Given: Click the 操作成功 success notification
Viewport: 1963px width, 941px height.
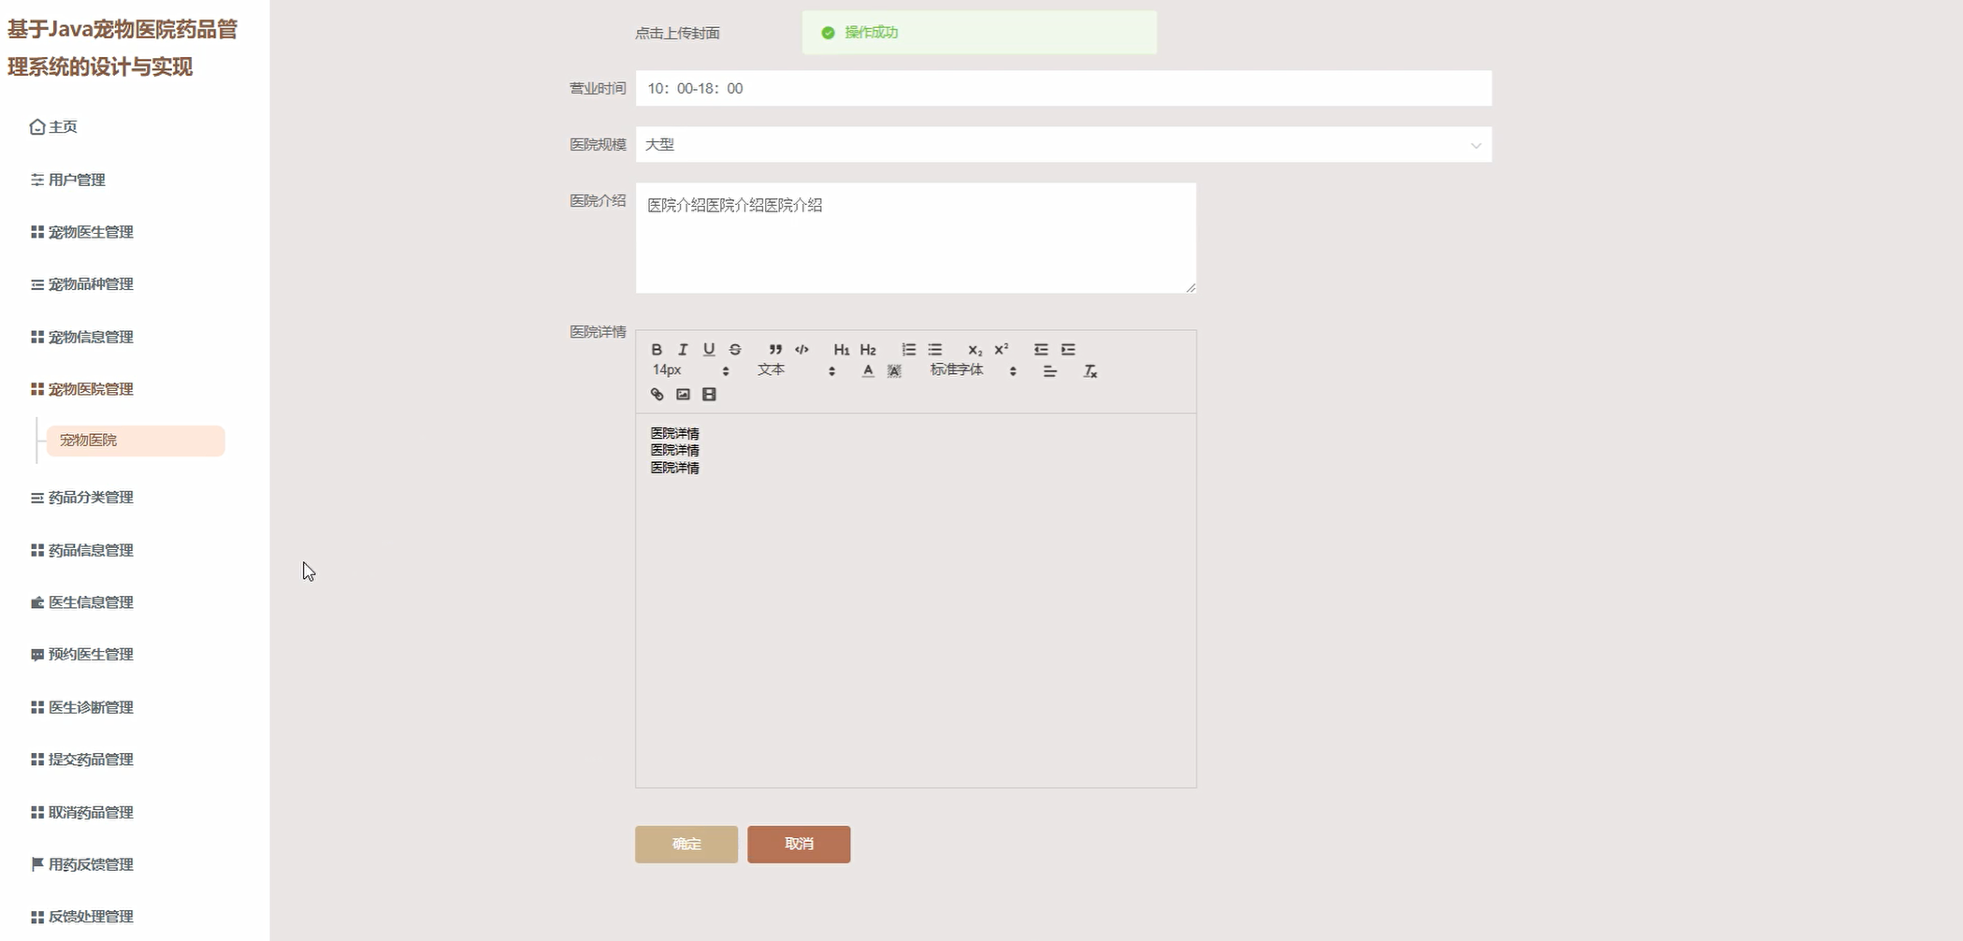Looking at the screenshot, I should tap(979, 33).
